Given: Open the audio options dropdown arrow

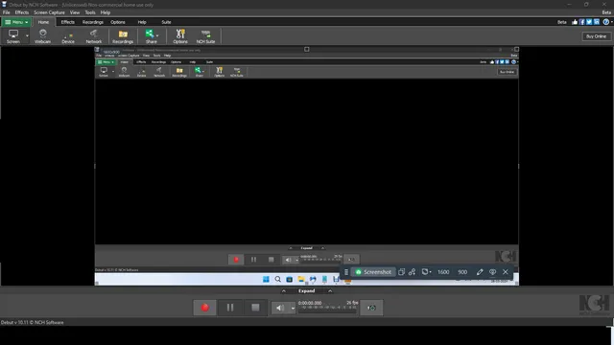Looking at the screenshot, I should [293, 309].
